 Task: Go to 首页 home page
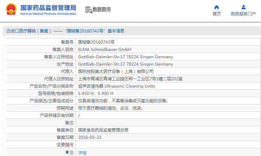(217, 14)
